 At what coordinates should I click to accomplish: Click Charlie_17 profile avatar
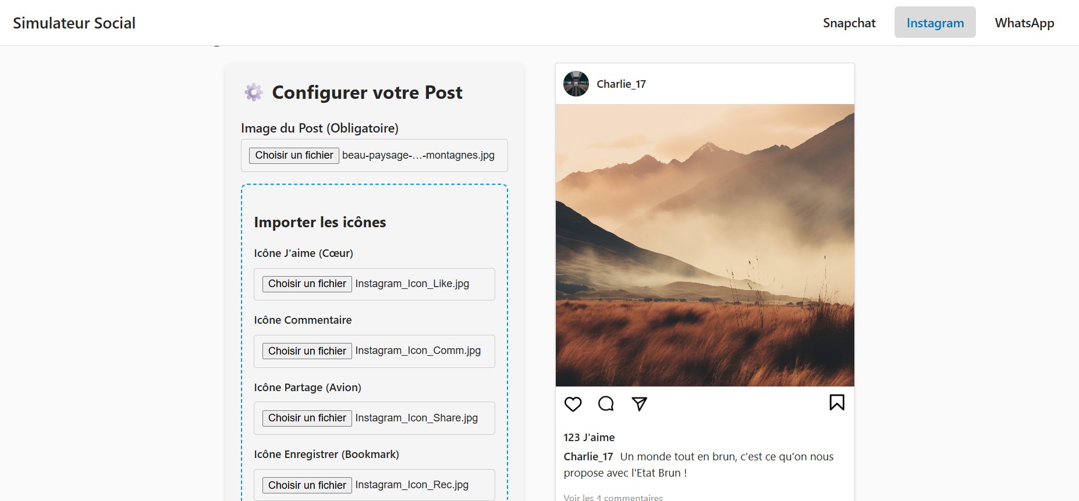click(x=576, y=84)
